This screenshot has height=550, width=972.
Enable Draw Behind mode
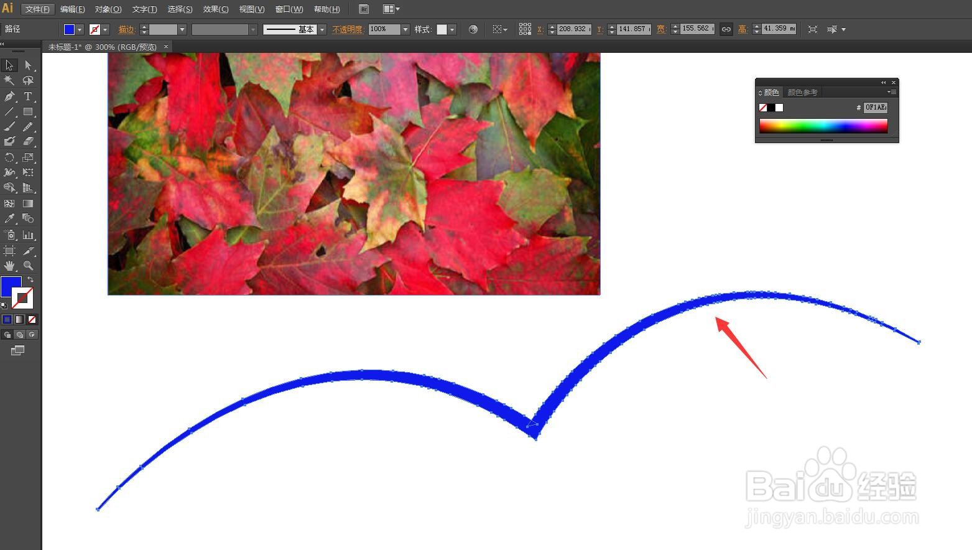pos(20,335)
